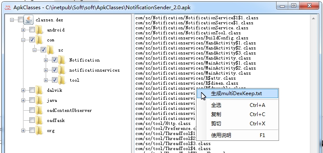
Task: Select the dalvik tree label
Action: (54, 90)
